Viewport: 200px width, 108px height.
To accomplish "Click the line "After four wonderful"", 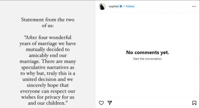I will coord(48,37).
